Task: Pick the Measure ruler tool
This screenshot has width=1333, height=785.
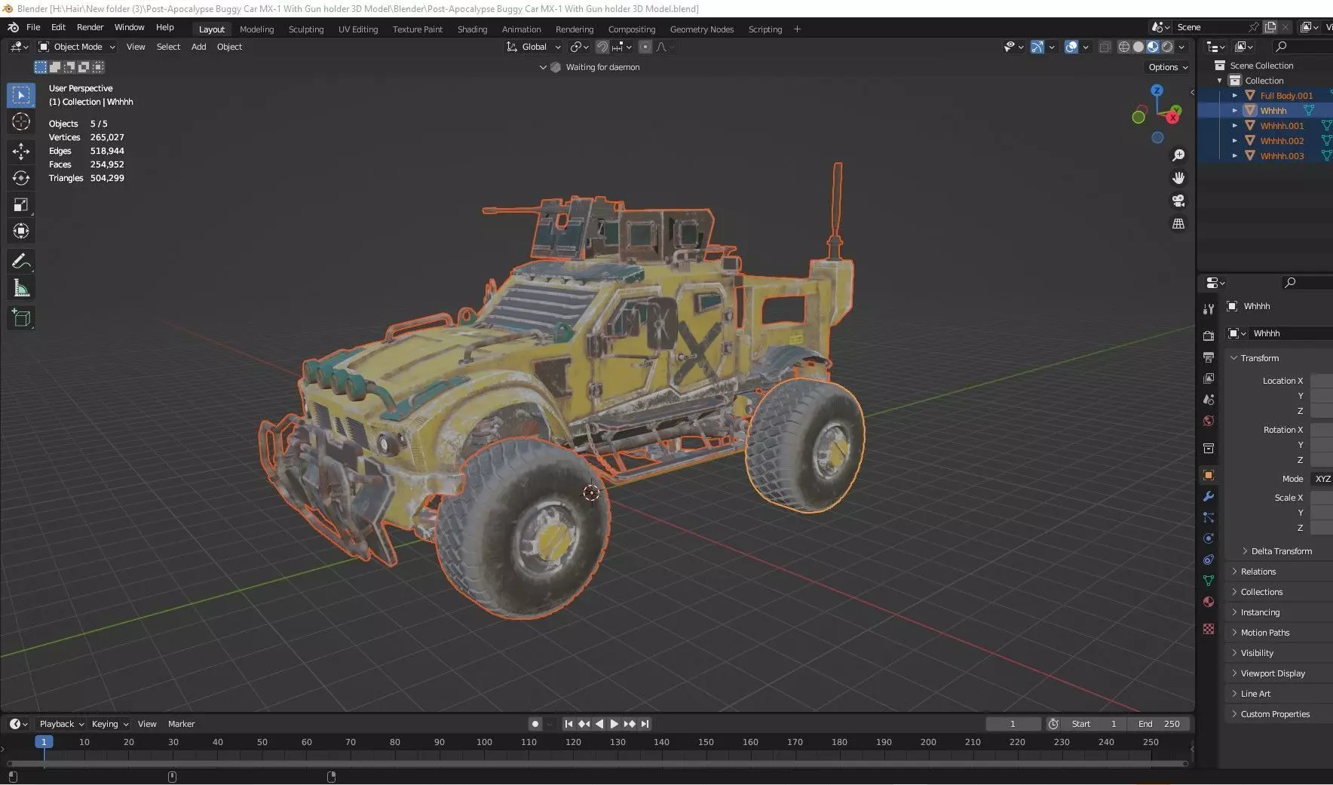Action: tap(21, 287)
